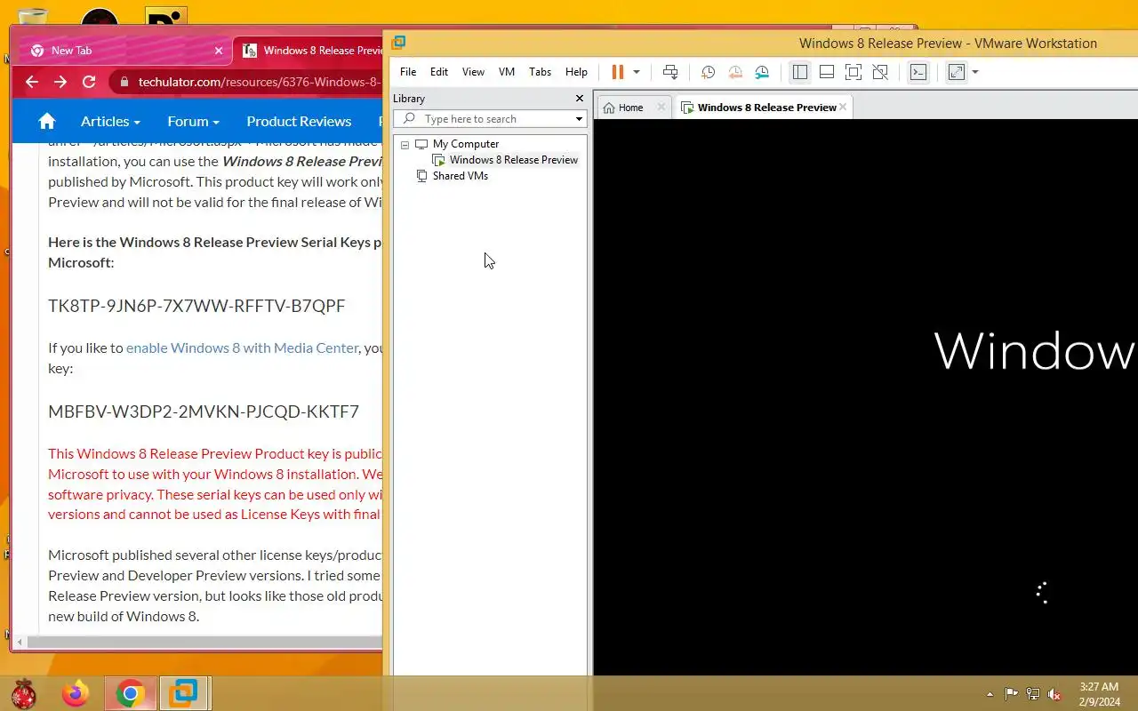Toggle the thumbnail bar view icon
This screenshot has width=1138, height=711.
pos(826,72)
